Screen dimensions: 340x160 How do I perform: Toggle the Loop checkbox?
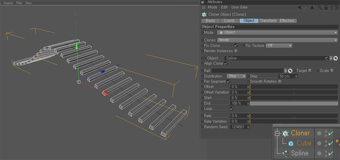232,109
